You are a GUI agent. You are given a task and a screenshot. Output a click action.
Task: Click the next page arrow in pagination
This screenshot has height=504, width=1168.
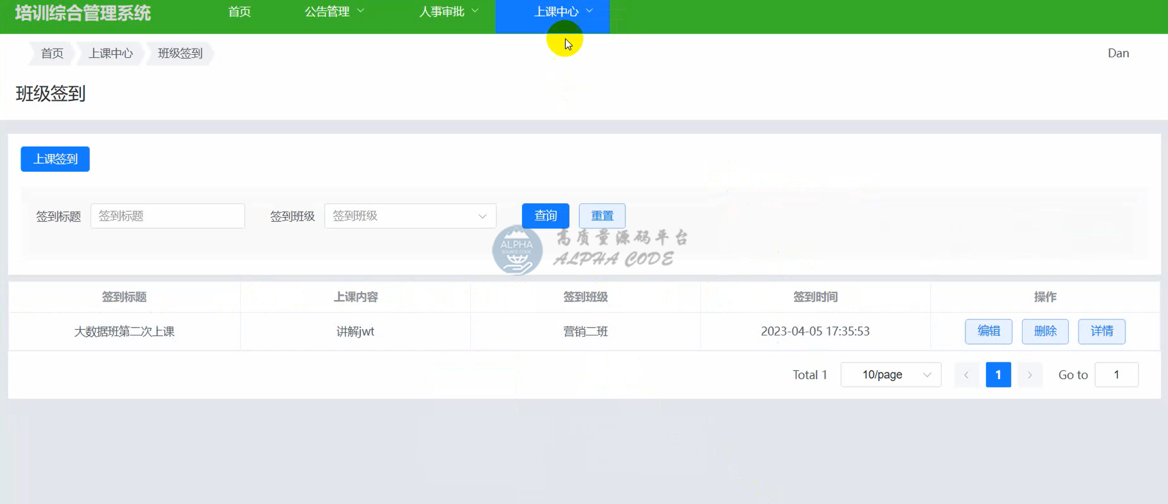click(x=1029, y=375)
